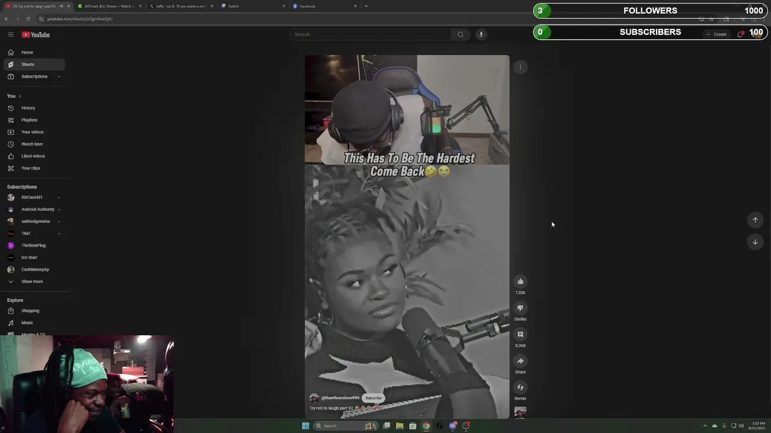Open the Short's three-dot more options menu

(x=520, y=67)
